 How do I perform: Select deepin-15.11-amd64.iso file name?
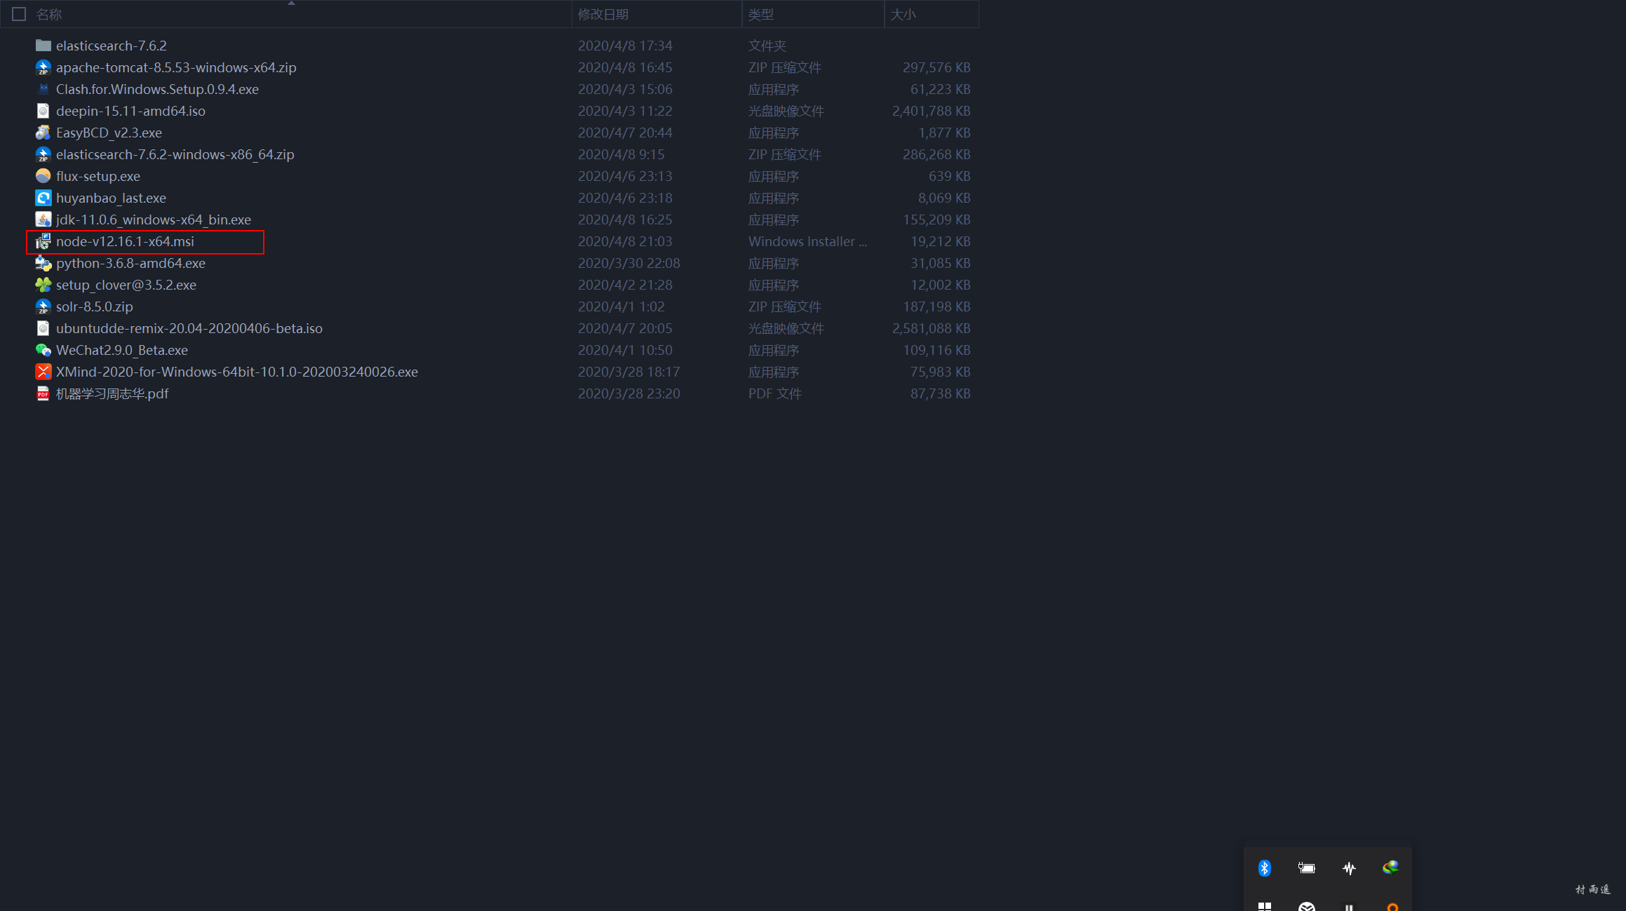tap(130, 111)
